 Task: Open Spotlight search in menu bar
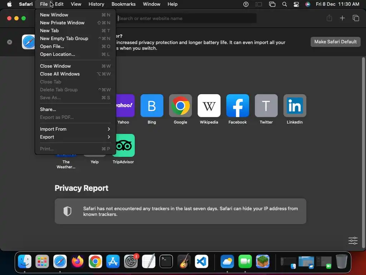coord(284,4)
